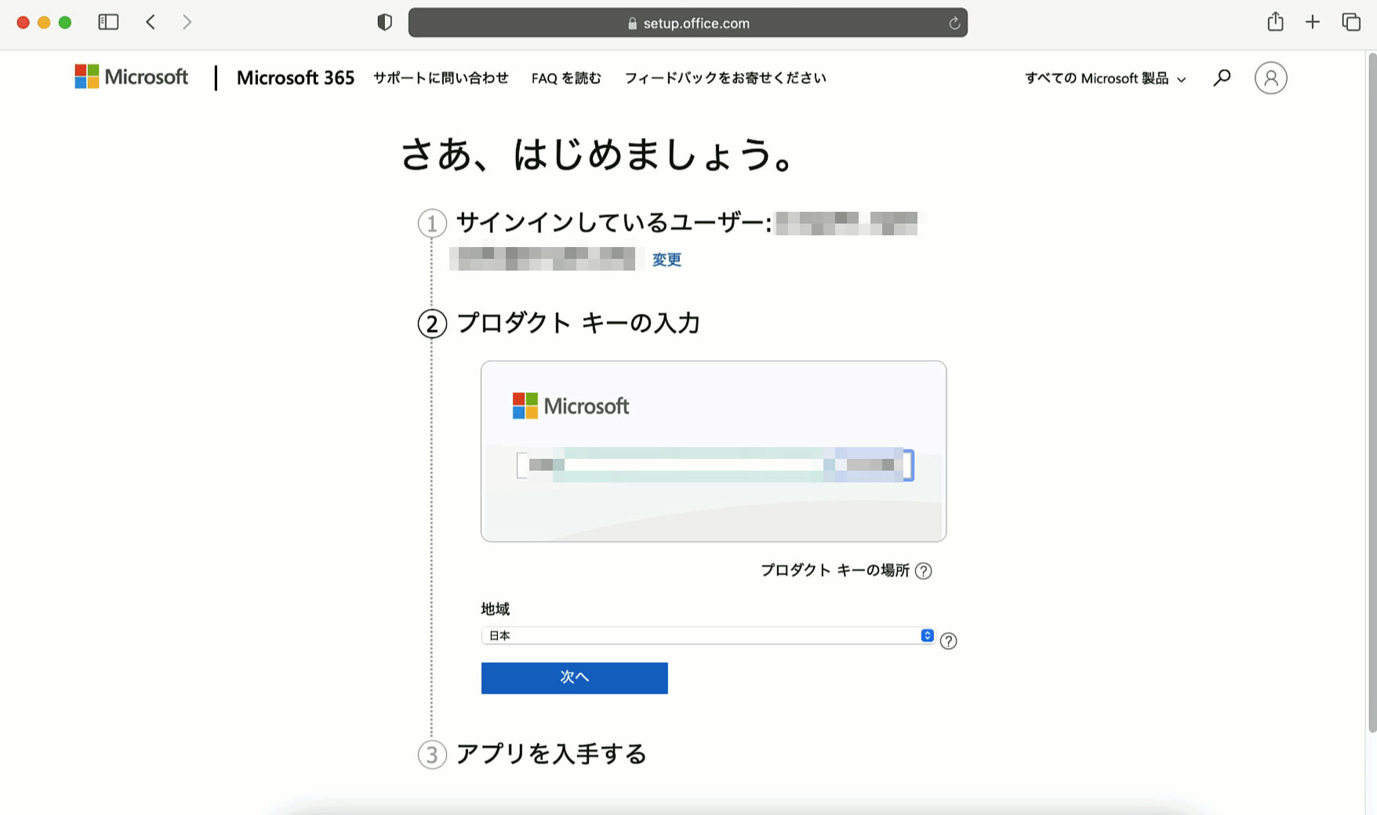Open フィードバックをお寄せください menu item

pyautogui.click(x=725, y=78)
